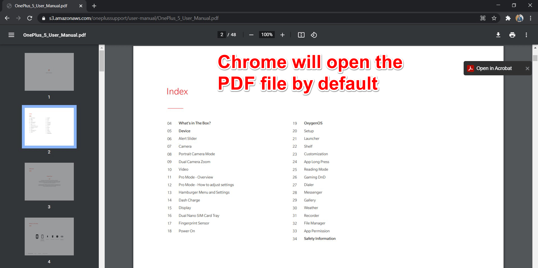Dismiss the Open in Acrobat popup
538x268 pixels.
pyautogui.click(x=527, y=68)
